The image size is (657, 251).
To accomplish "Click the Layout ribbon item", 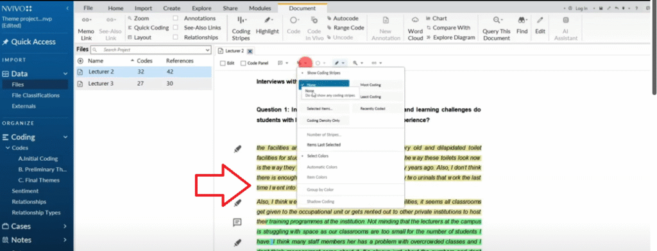I will pos(139,37).
